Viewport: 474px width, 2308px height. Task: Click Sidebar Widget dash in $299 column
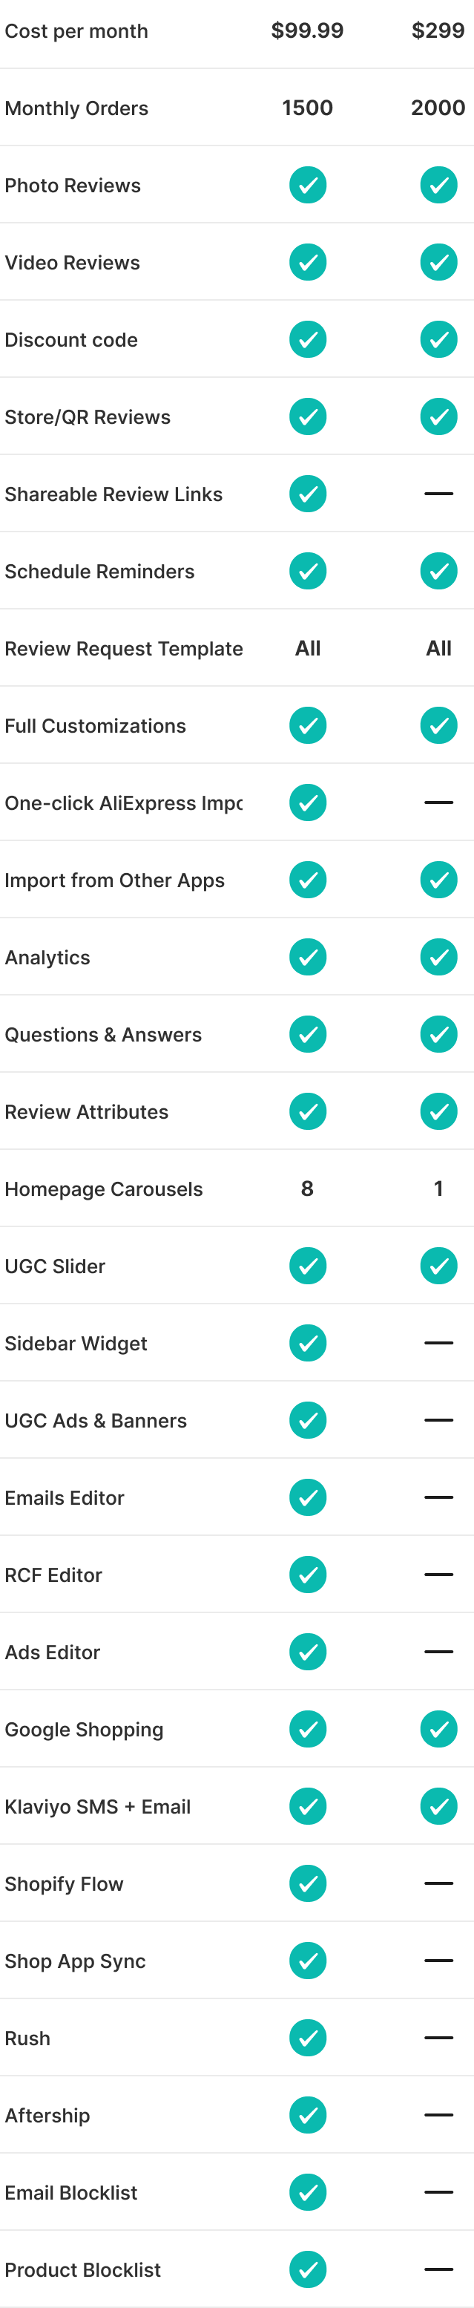tap(438, 1343)
